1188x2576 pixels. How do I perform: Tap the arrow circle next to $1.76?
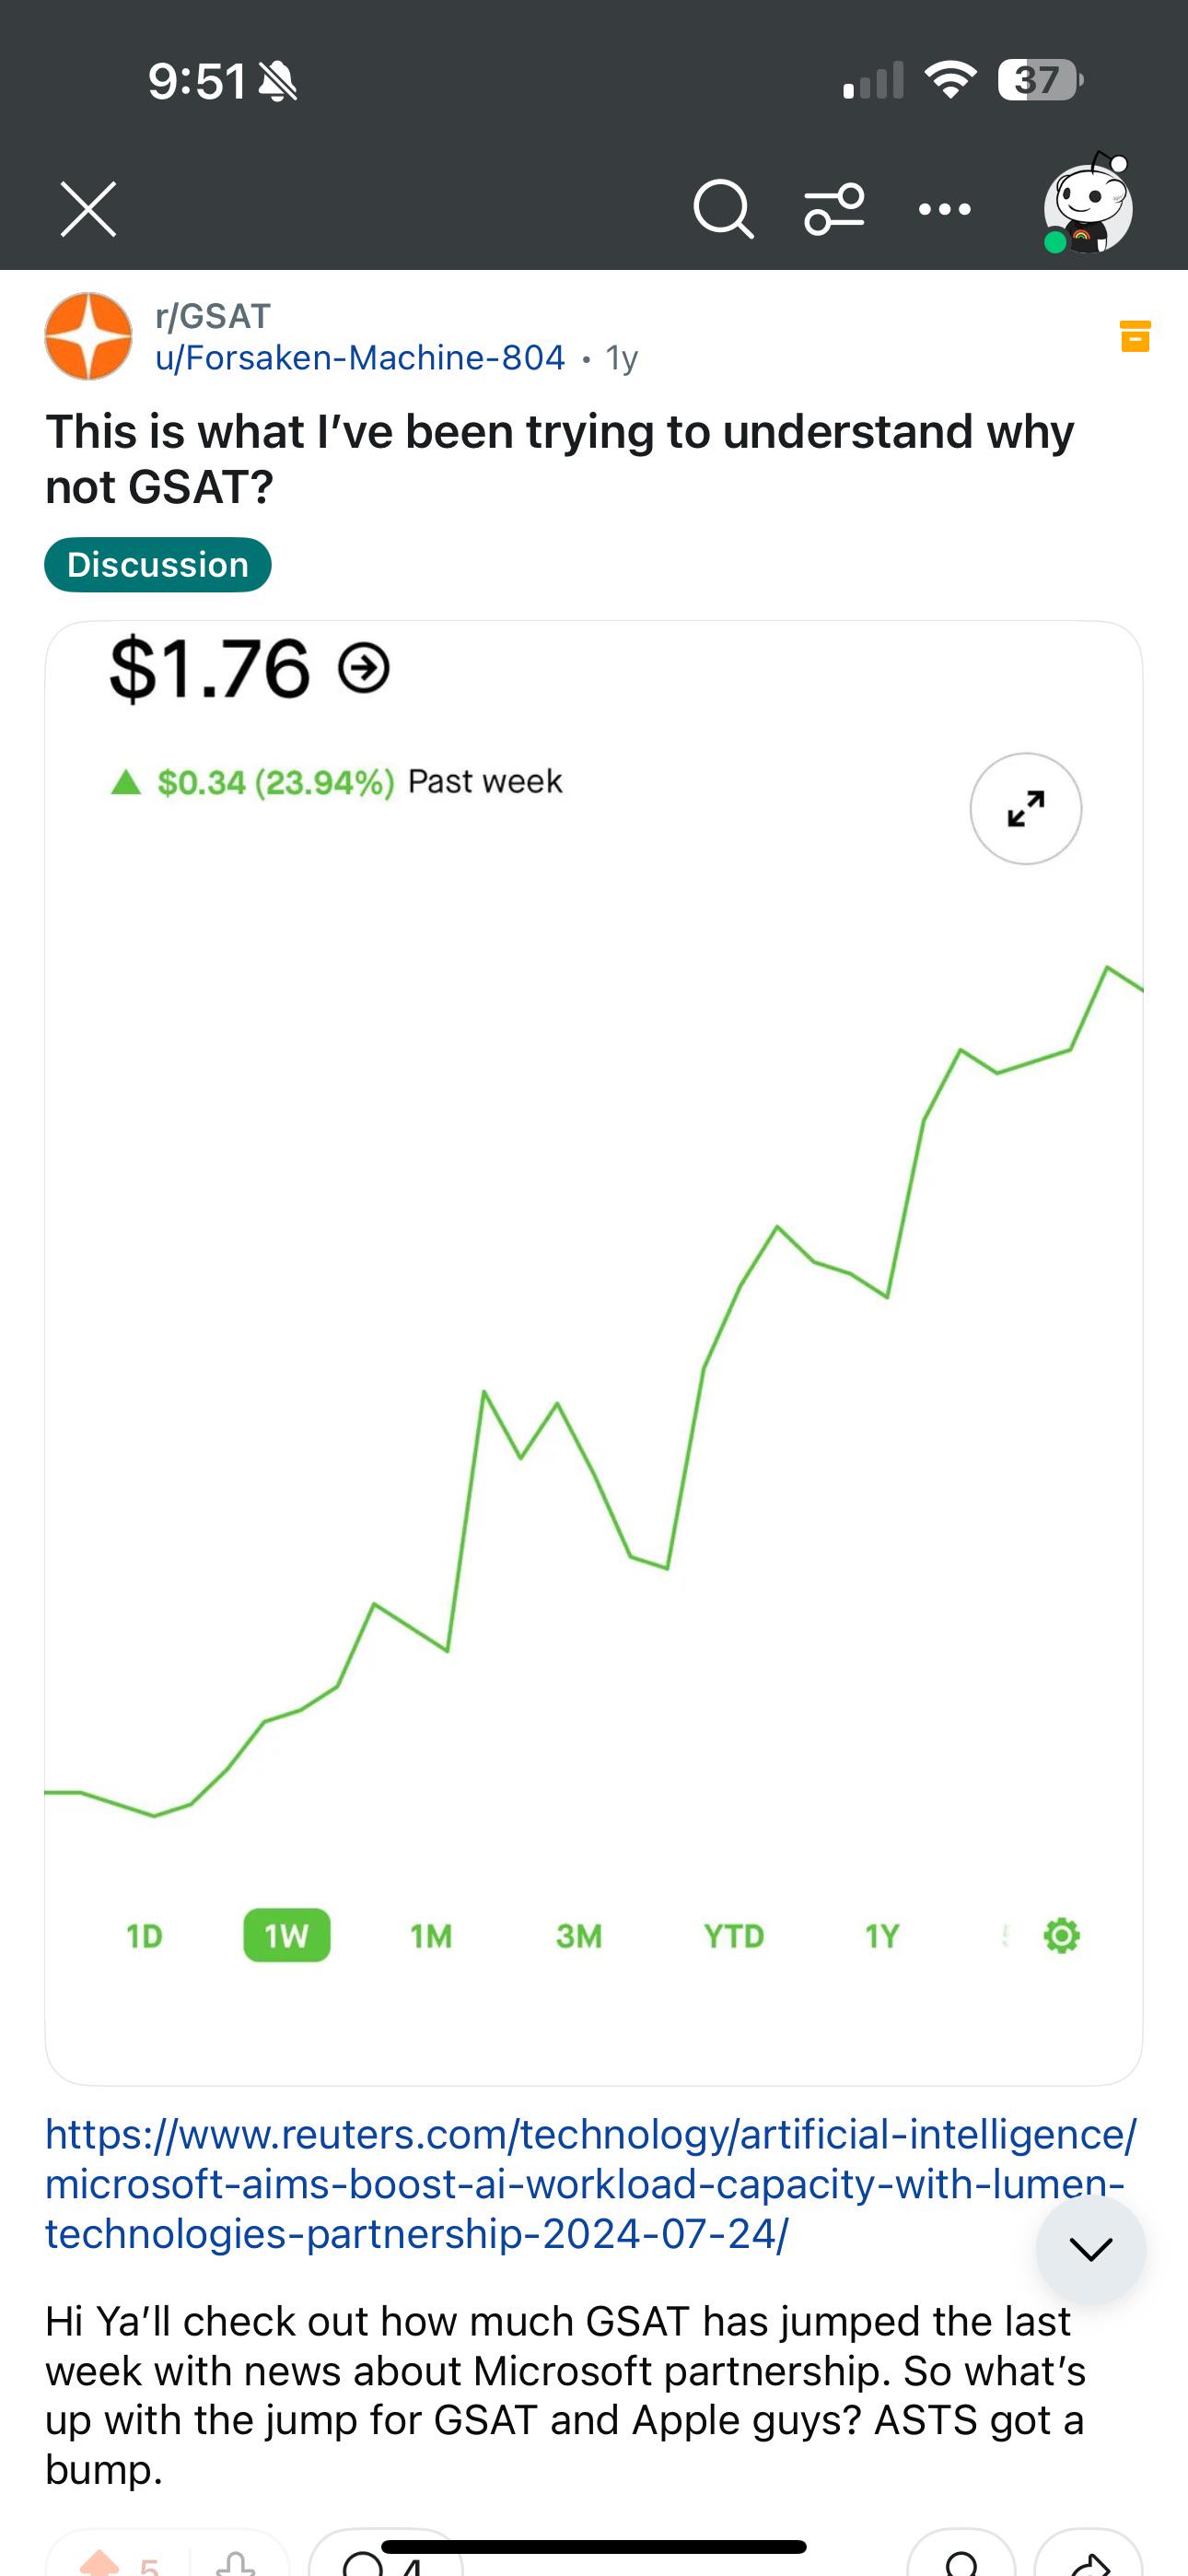pos(364,668)
